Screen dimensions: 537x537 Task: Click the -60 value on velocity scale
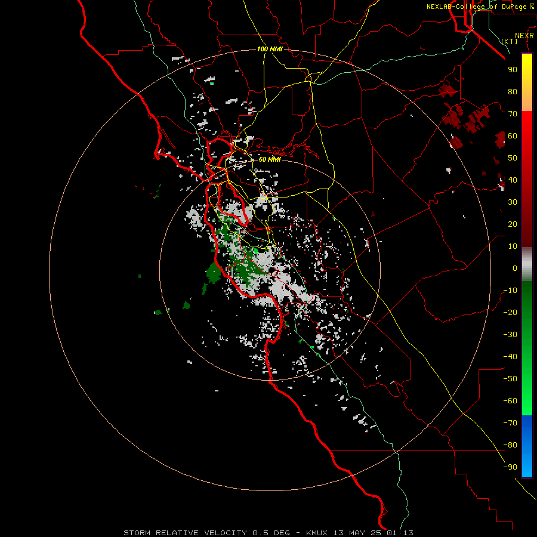coord(510,401)
